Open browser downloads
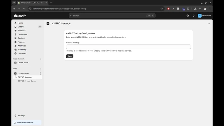 click(195, 9)
